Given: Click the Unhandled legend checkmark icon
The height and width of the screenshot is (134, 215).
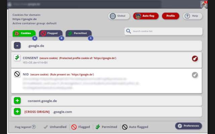Looking at the screenshot, I should point(46,127).
